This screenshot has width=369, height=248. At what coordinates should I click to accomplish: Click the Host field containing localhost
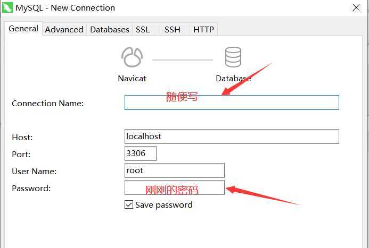(x=232, y=136)
